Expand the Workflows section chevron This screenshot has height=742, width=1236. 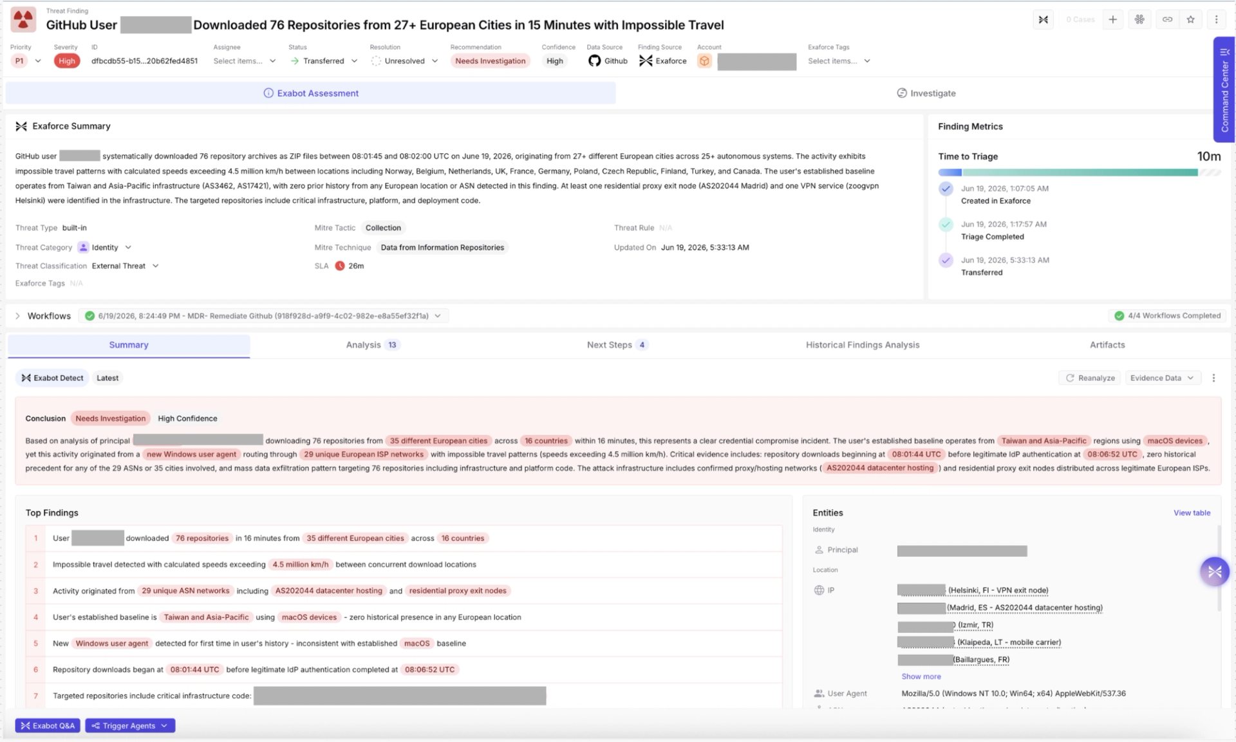[17, 316]
